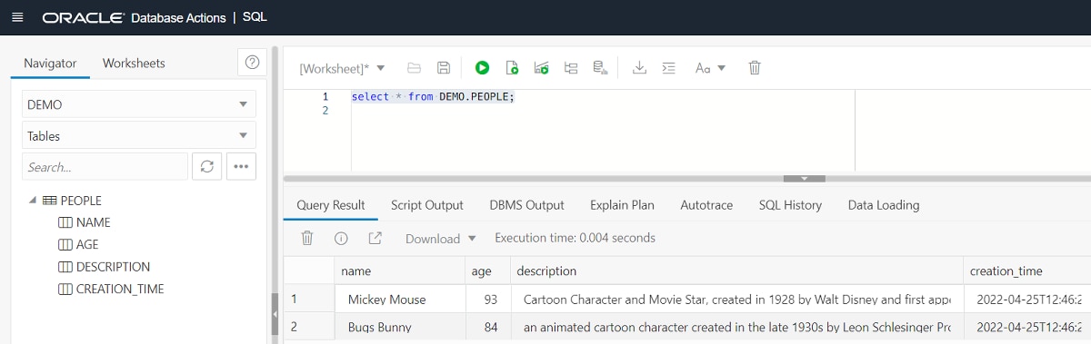Screen dimensions: 1091x344
Task: Click the Cartoon Character description cell
Action: 736,299
